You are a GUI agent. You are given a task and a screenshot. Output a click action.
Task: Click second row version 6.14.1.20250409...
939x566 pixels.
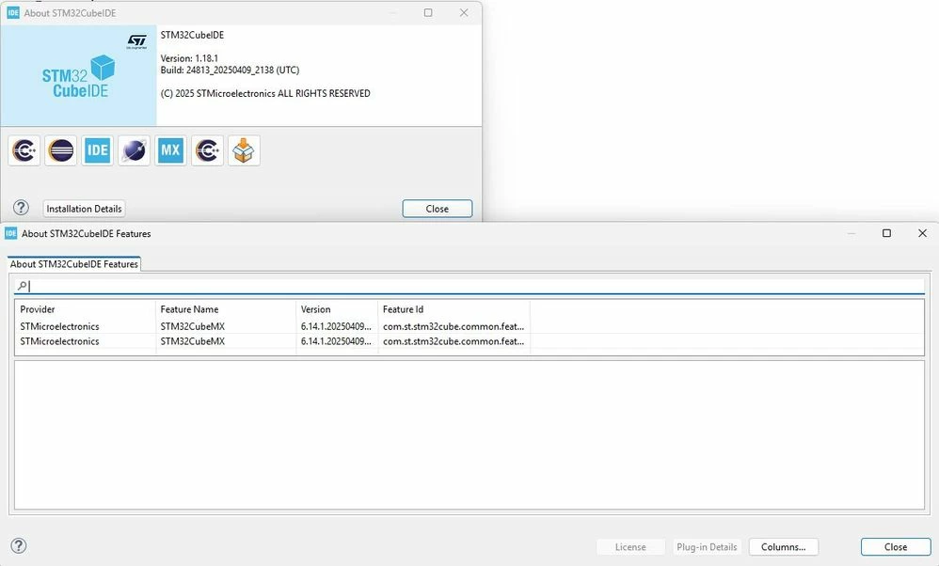click(336, 341)
